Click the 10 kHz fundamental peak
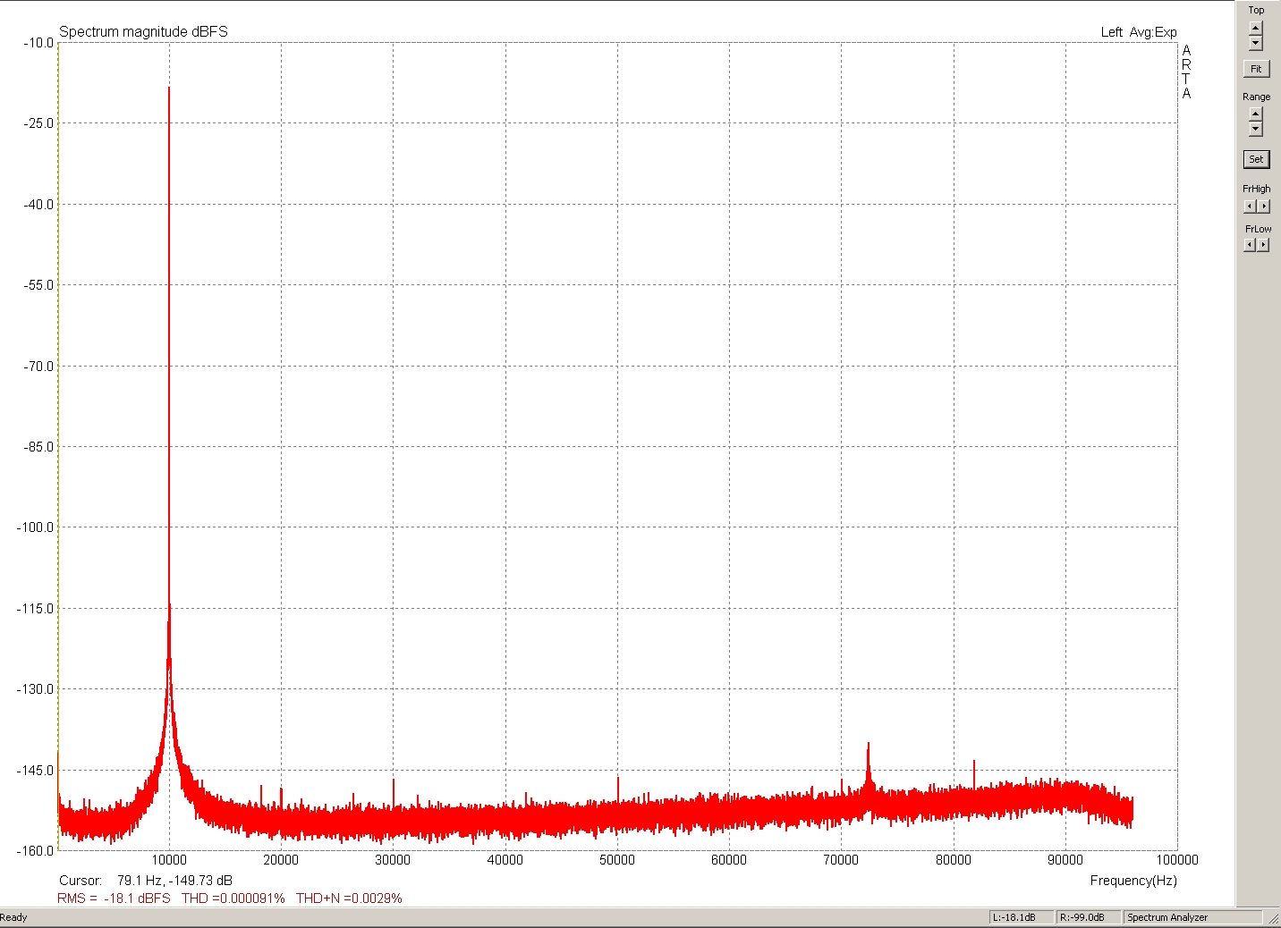The height and width of the screenshot is (928, 1281). tap(169, 89)
